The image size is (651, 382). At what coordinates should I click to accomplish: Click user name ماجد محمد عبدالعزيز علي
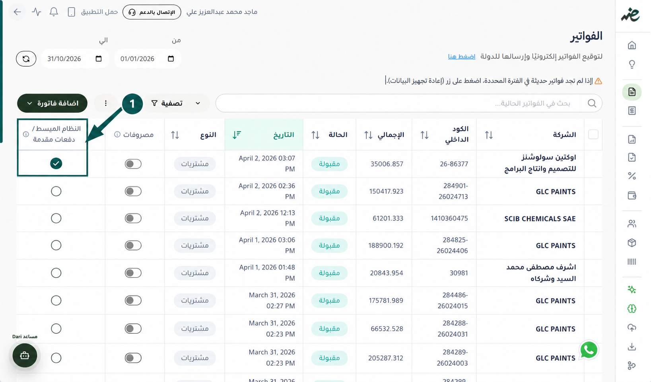(x=222, y=12)
